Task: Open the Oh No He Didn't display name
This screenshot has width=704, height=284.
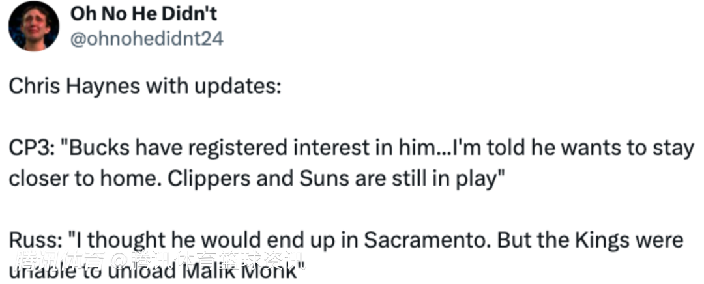Action: (143, 14)
